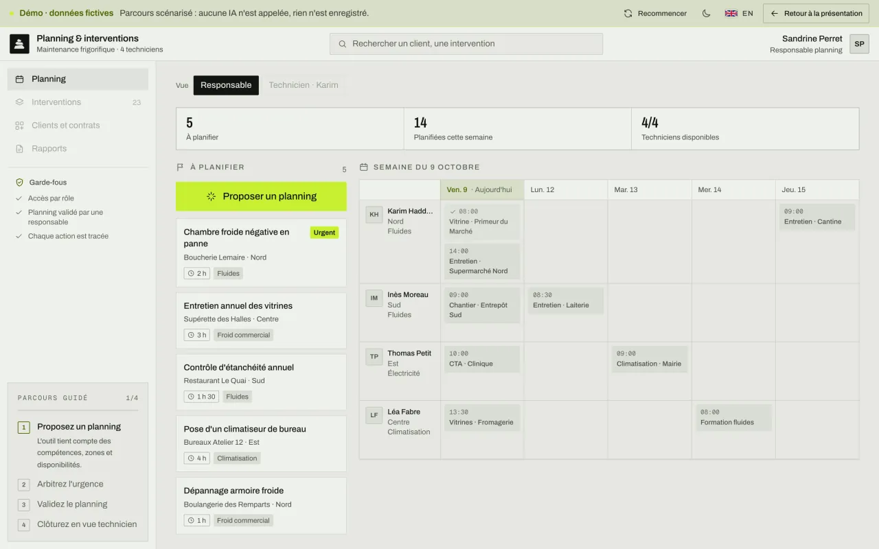Screen dimensions: 879x549
Task: Toggle dark mode with the moon icon
Action: click(706, 13)
